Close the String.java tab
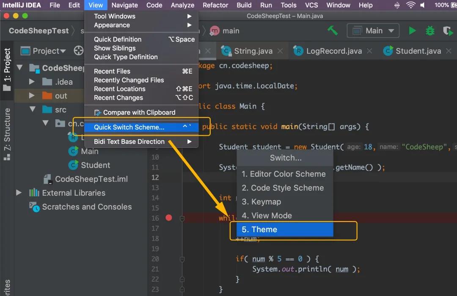This screenshot has height=296, width=457. coord(280,51)
